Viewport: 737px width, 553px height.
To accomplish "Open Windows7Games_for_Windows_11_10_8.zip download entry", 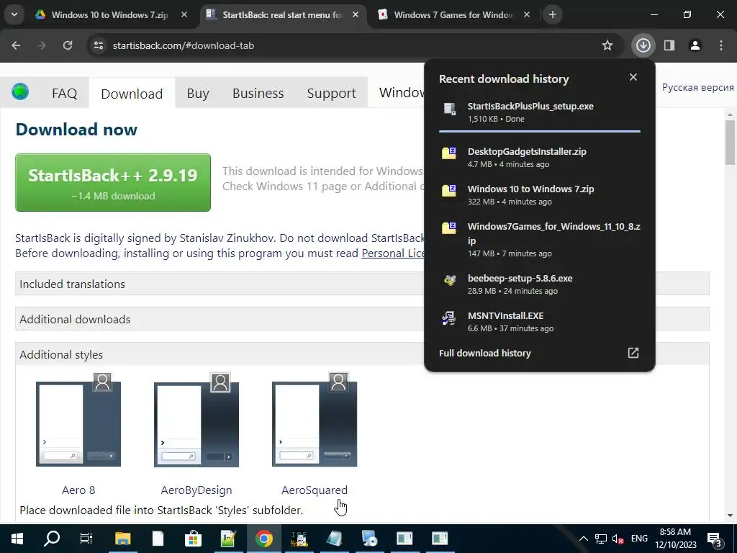I will pos(540,240).
